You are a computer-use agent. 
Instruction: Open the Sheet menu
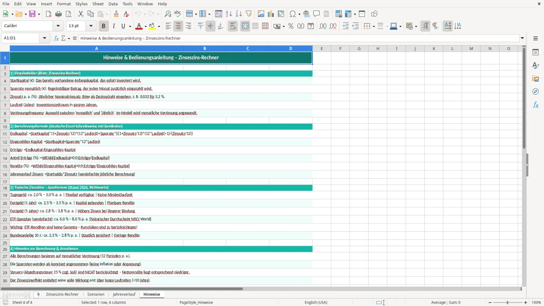(x=98, y=4)
